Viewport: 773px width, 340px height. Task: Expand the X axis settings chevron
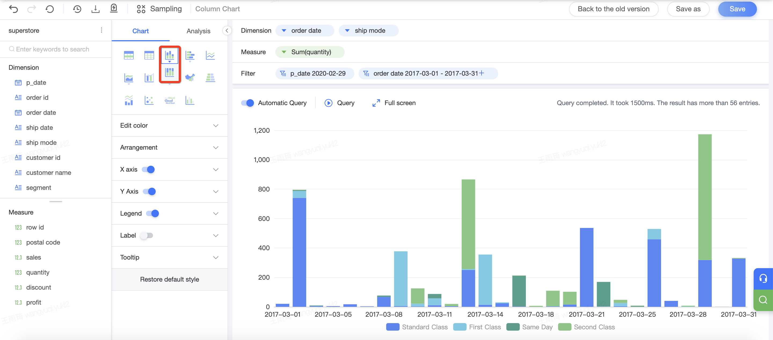216,169
